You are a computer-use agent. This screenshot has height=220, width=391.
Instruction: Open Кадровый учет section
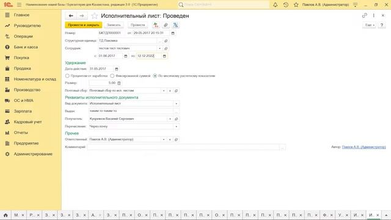click(x=27, y=122)
